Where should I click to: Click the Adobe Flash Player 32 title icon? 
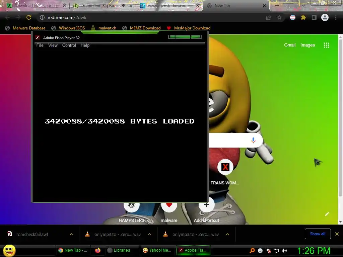pos(38,37)
